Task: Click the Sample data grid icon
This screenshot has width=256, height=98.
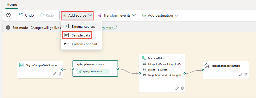Action: coord(66,35)
